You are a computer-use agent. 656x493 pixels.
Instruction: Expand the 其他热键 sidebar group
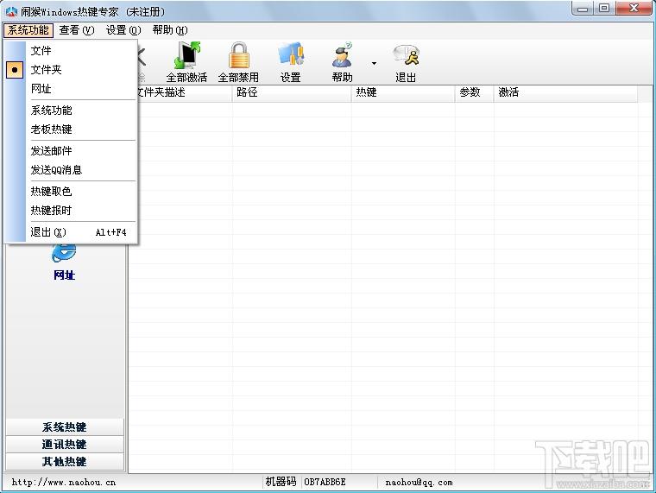click(x=65, y=462)
